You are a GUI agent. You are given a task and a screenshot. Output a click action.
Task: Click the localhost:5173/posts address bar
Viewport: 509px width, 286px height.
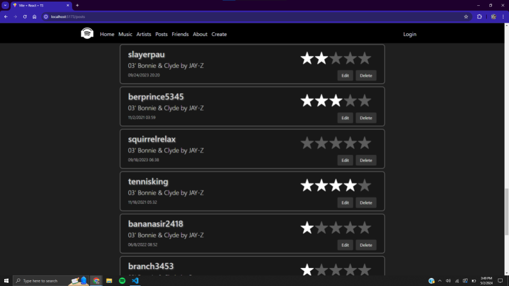[x=257, y=16]
